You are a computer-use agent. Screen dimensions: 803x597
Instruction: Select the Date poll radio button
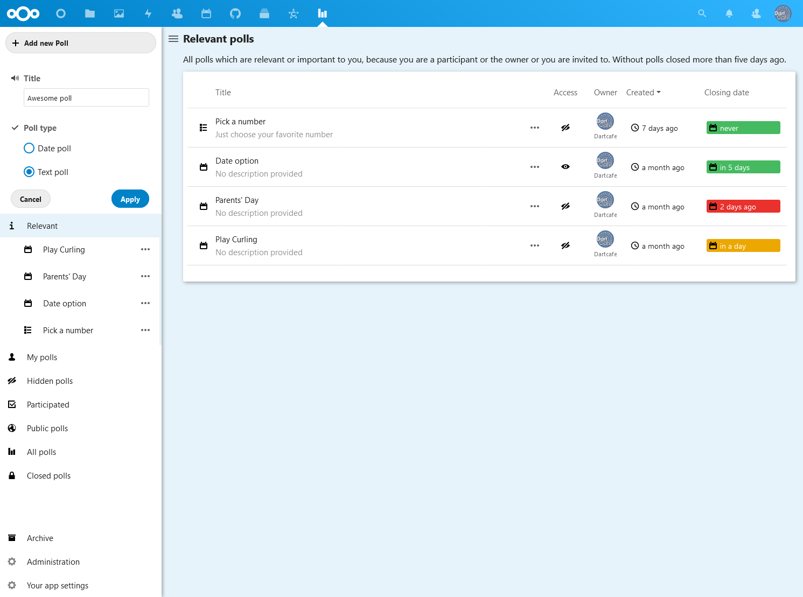point(29,148)
